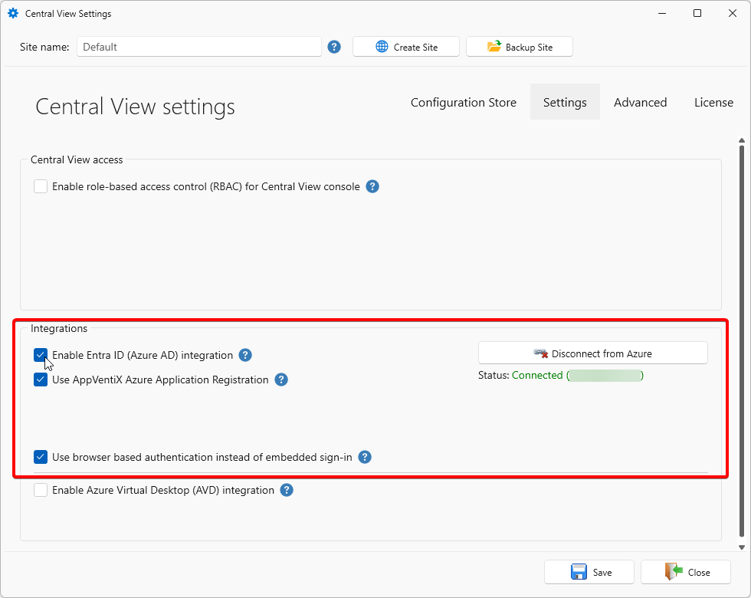Screen dimensions: 751x598
Task: Uncheck Enable Entra ID (Azure AD) integration
Action: tap(41, 355)
